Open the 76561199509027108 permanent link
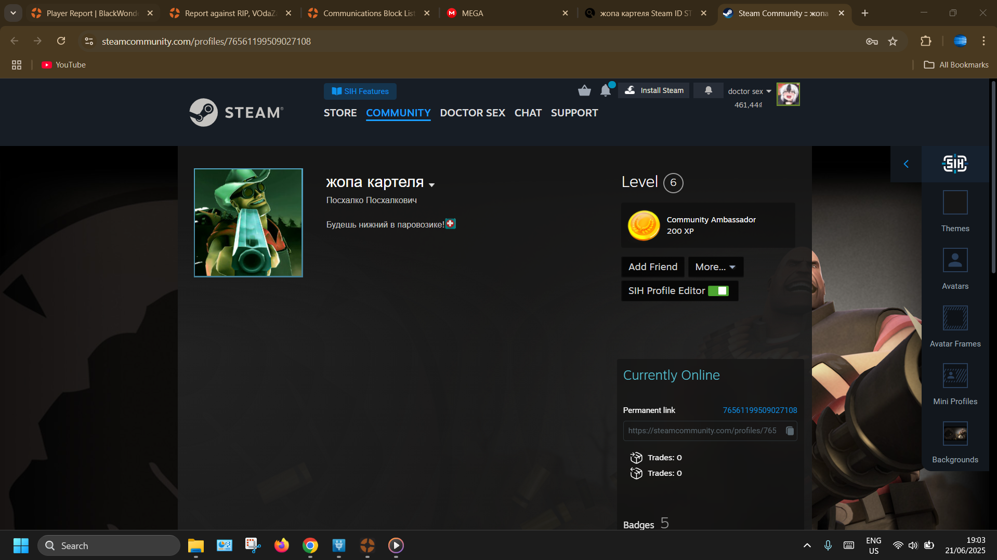Screen dimensions: 997x560 tap(759, 410)
